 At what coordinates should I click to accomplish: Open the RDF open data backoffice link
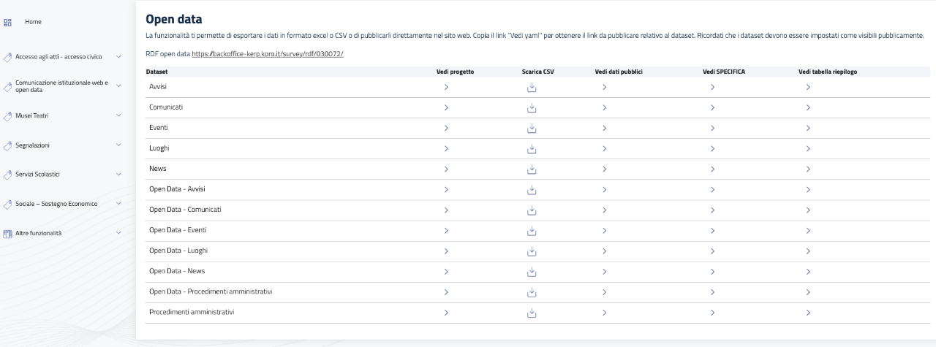point(268,54)
